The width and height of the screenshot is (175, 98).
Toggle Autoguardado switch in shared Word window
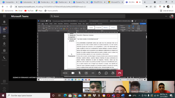pos(47,21)
